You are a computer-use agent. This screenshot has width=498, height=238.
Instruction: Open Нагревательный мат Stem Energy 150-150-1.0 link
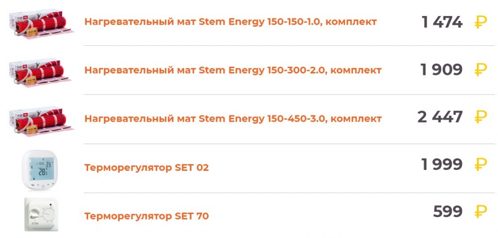tap(231, 22)
